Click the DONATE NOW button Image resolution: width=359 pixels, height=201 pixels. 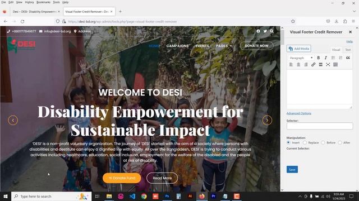pyautogui.click(x=257, y=46)
